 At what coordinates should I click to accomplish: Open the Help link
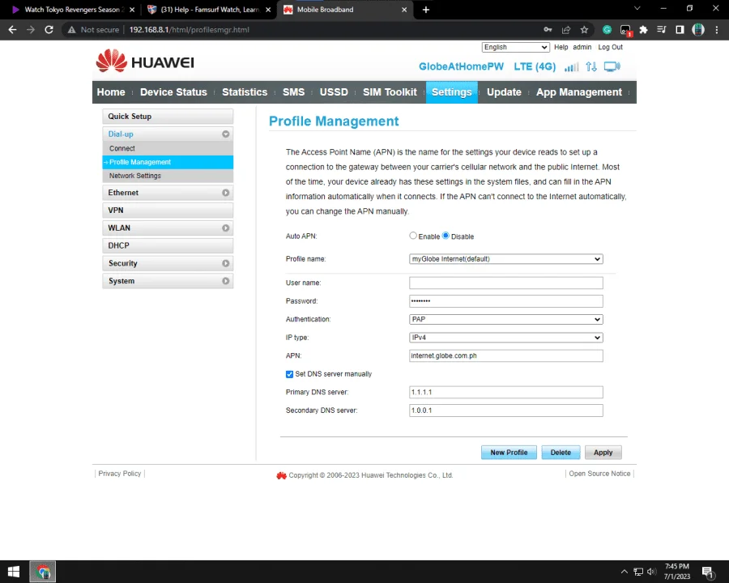coord(561,47)
